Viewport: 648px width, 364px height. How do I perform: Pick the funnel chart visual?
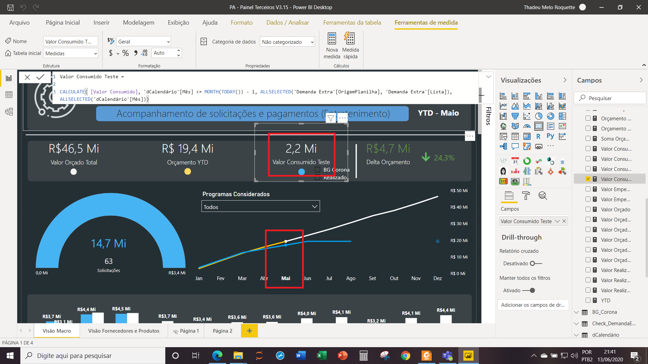[x=515, y=116]
